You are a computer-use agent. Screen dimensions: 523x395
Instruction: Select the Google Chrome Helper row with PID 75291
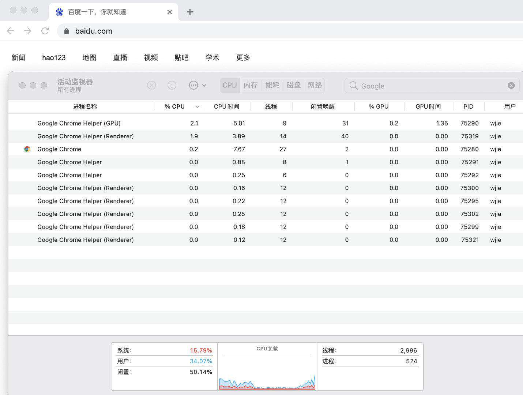pyautogui.click(x=266, y=162)
